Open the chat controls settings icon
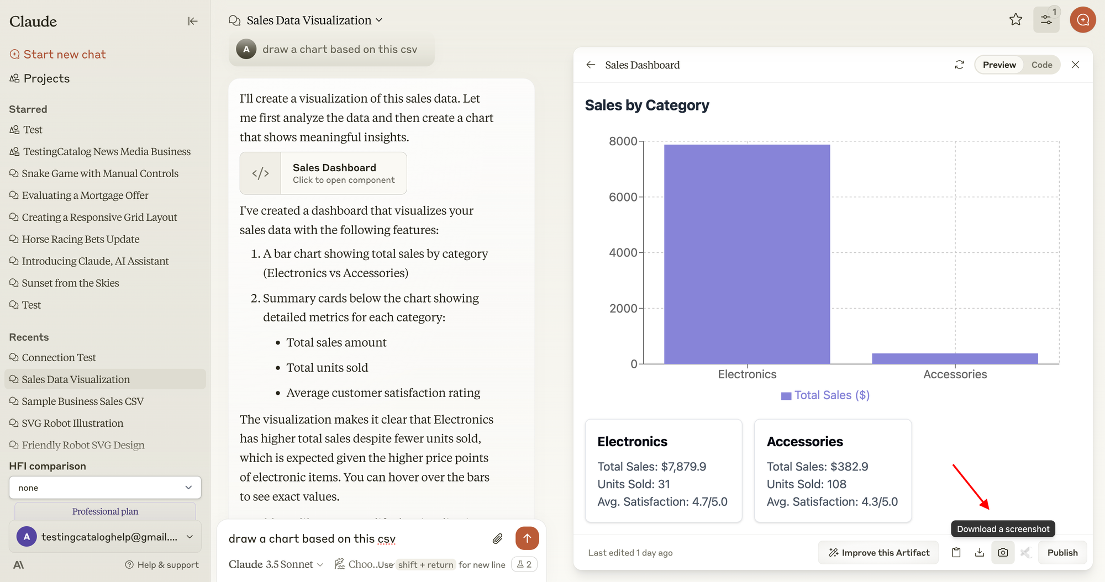 1046,20
